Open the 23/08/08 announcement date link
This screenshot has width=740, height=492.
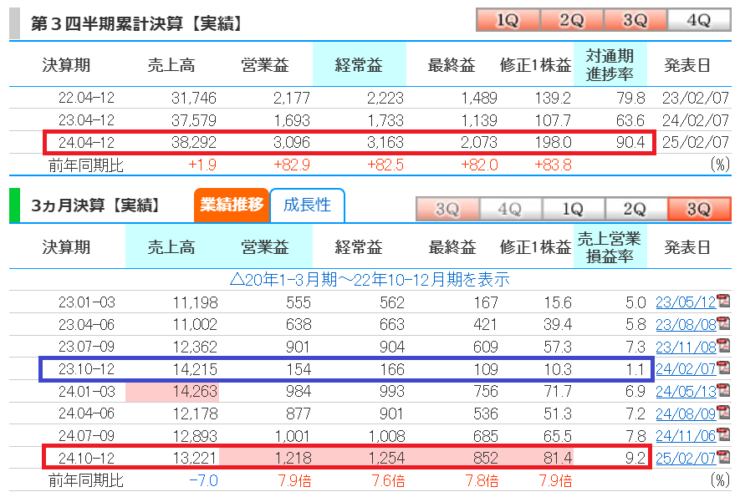(686, 324)
